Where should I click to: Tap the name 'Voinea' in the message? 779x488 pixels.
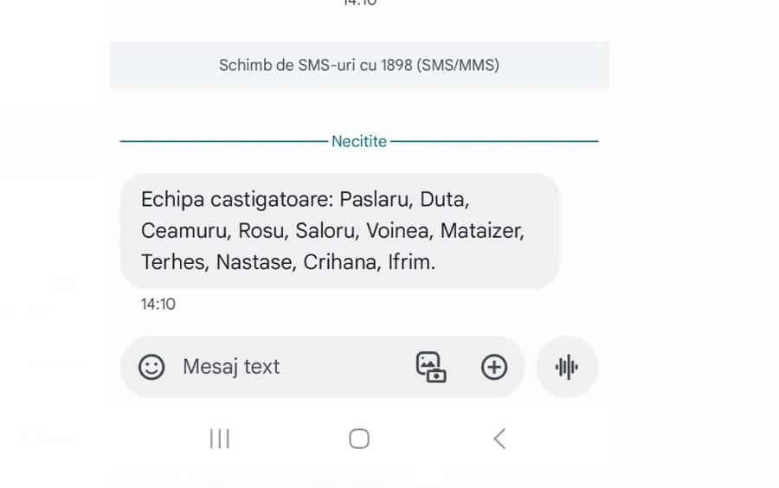pos(397,231)
